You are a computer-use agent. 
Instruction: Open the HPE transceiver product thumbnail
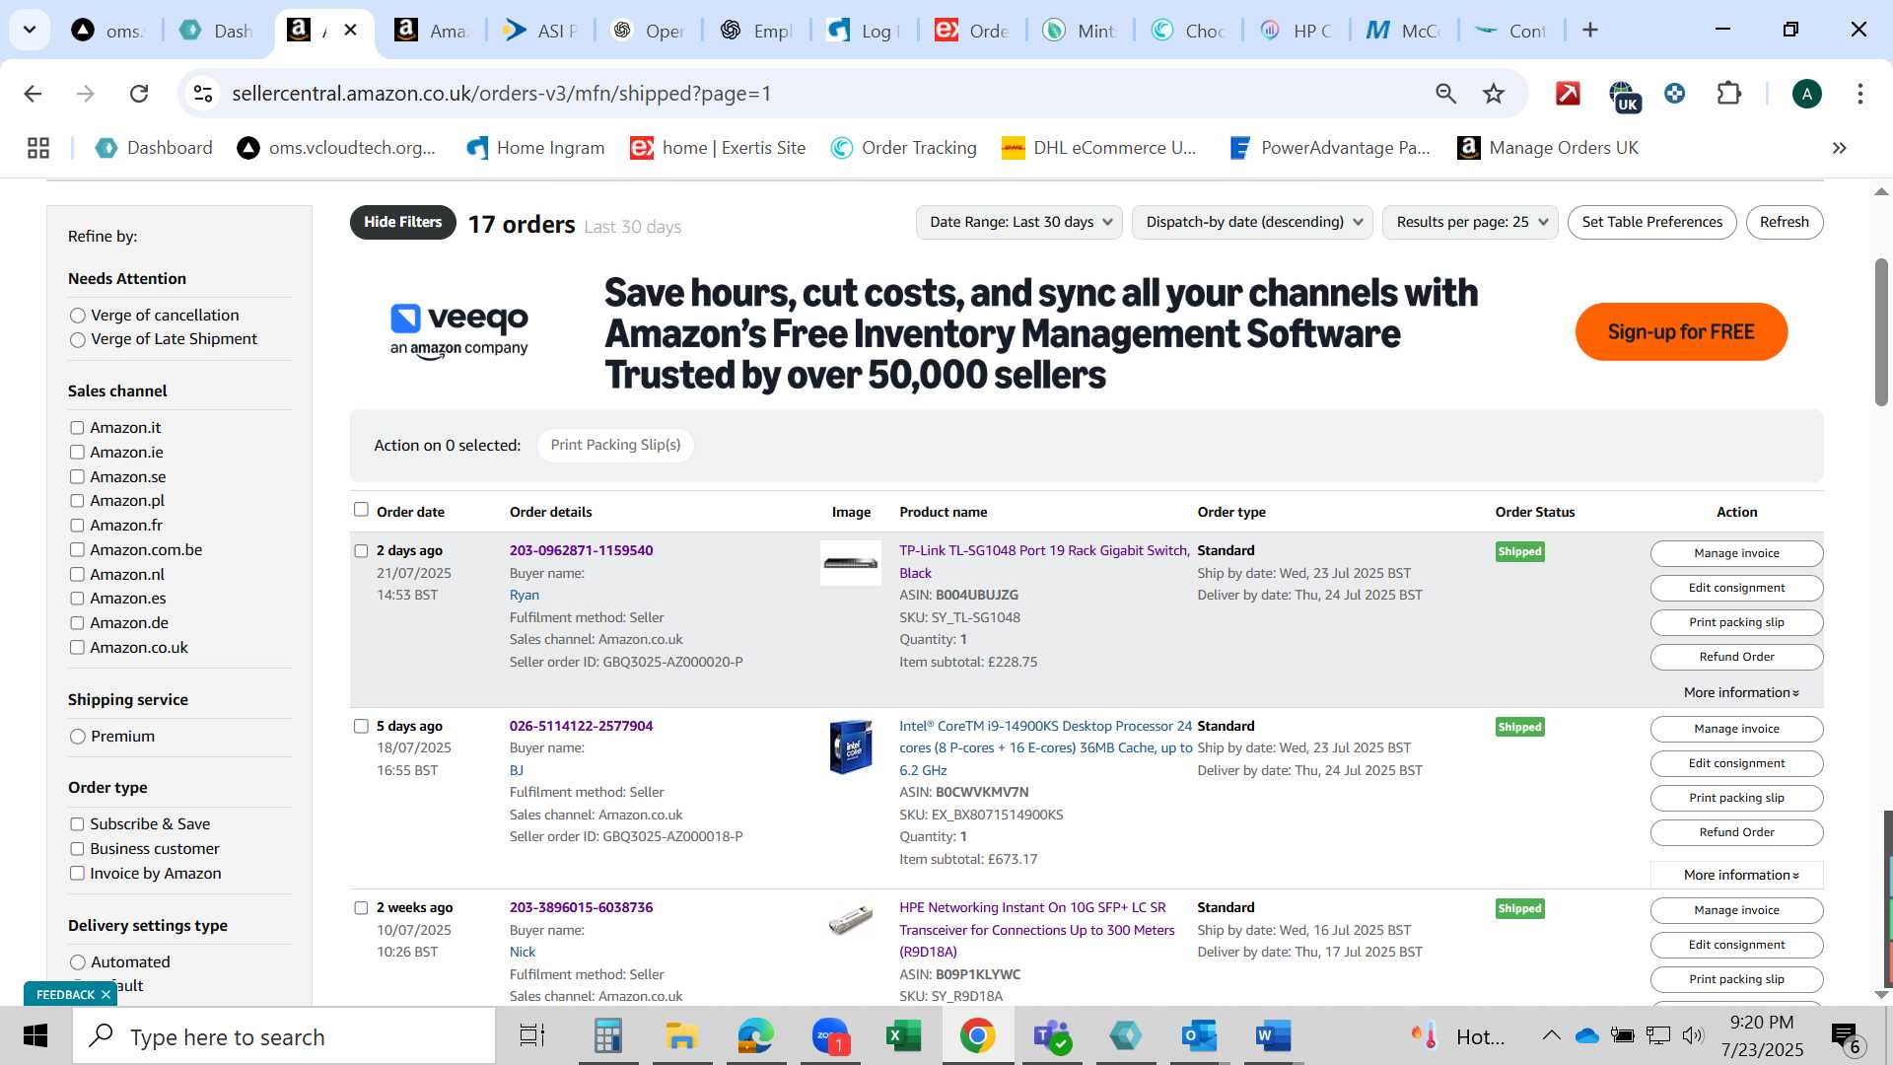[851, 920]
